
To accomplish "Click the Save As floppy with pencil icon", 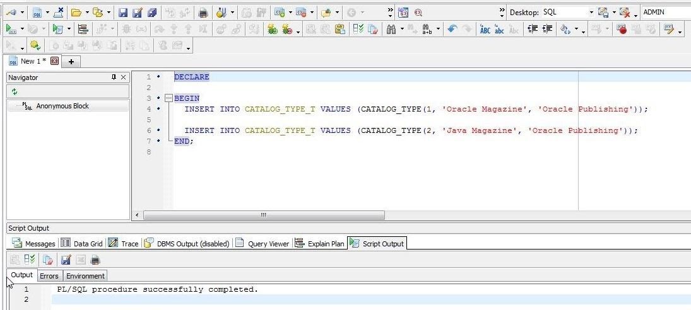I will 138,13.
